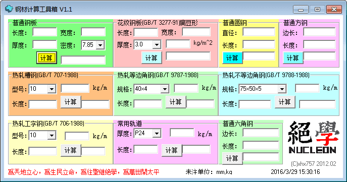Click the 未注单位: mm,kg note
This screenshot has width=347, height=182.
[x=209, y=172]
